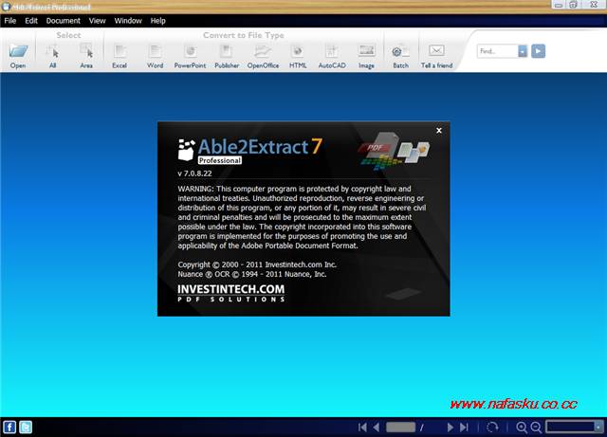Close the Able2Extract about dialog
This screenshot has width=607, height=437.
click(439, 131)
